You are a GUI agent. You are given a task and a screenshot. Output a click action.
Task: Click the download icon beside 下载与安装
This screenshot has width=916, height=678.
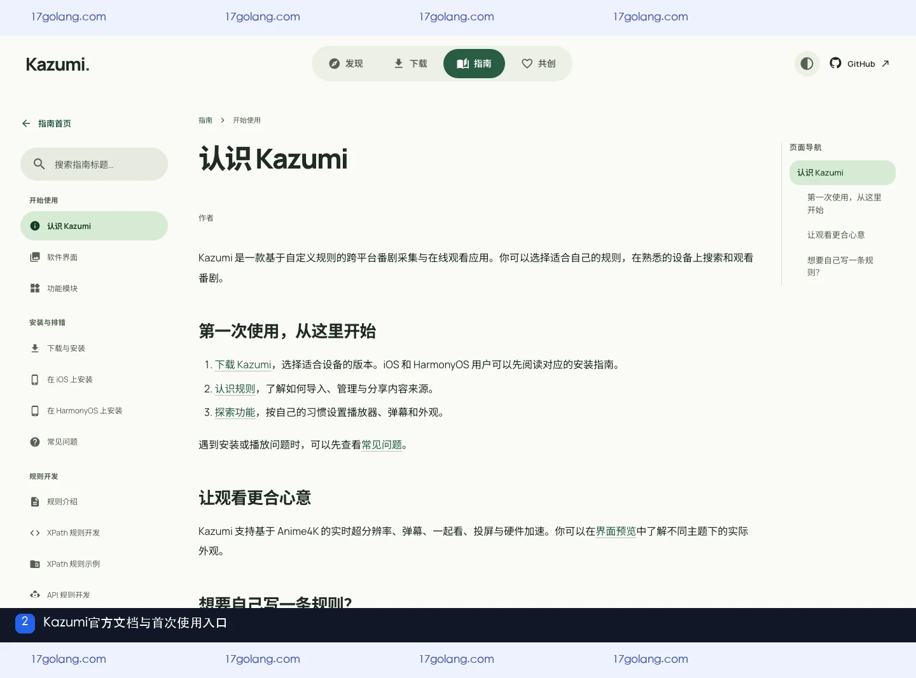(35, 348)
